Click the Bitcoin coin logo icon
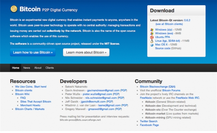This screenshot has width=217, height=133. tap(14, 9)
